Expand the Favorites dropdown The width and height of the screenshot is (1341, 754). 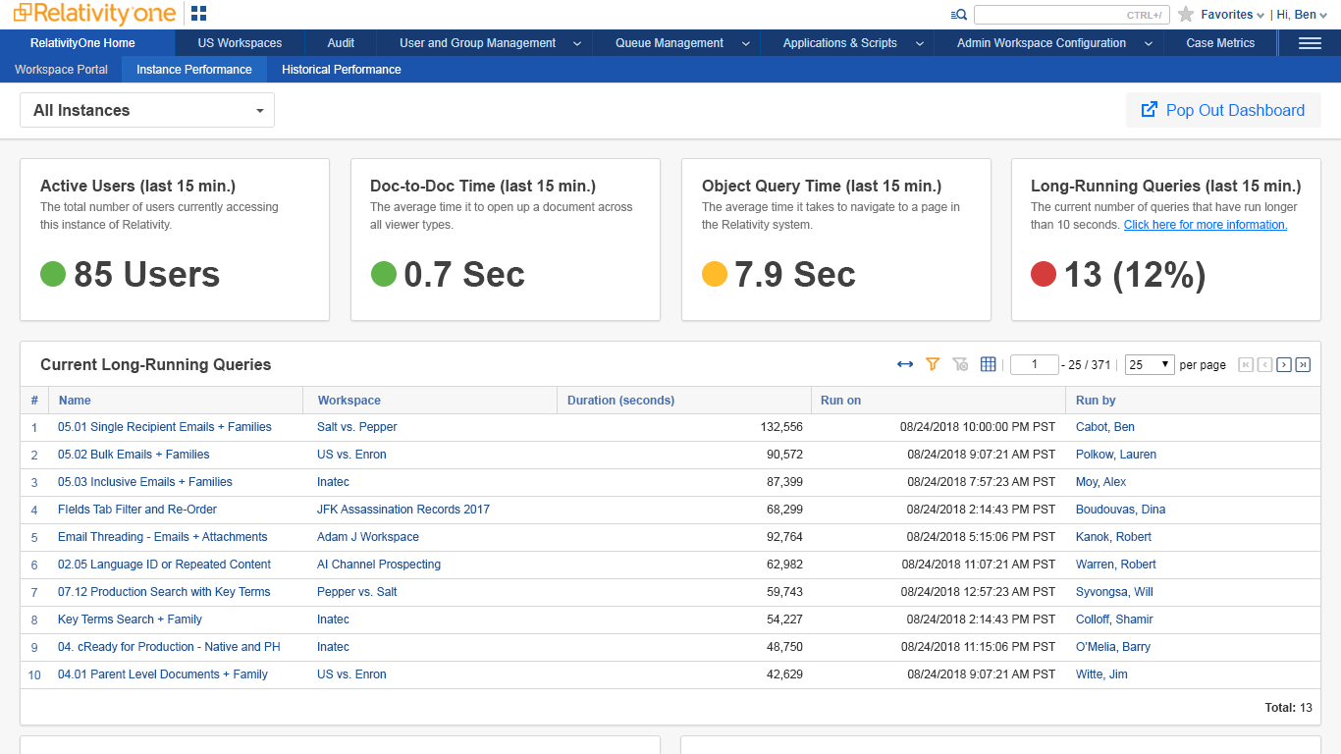tap(1232, 15)
